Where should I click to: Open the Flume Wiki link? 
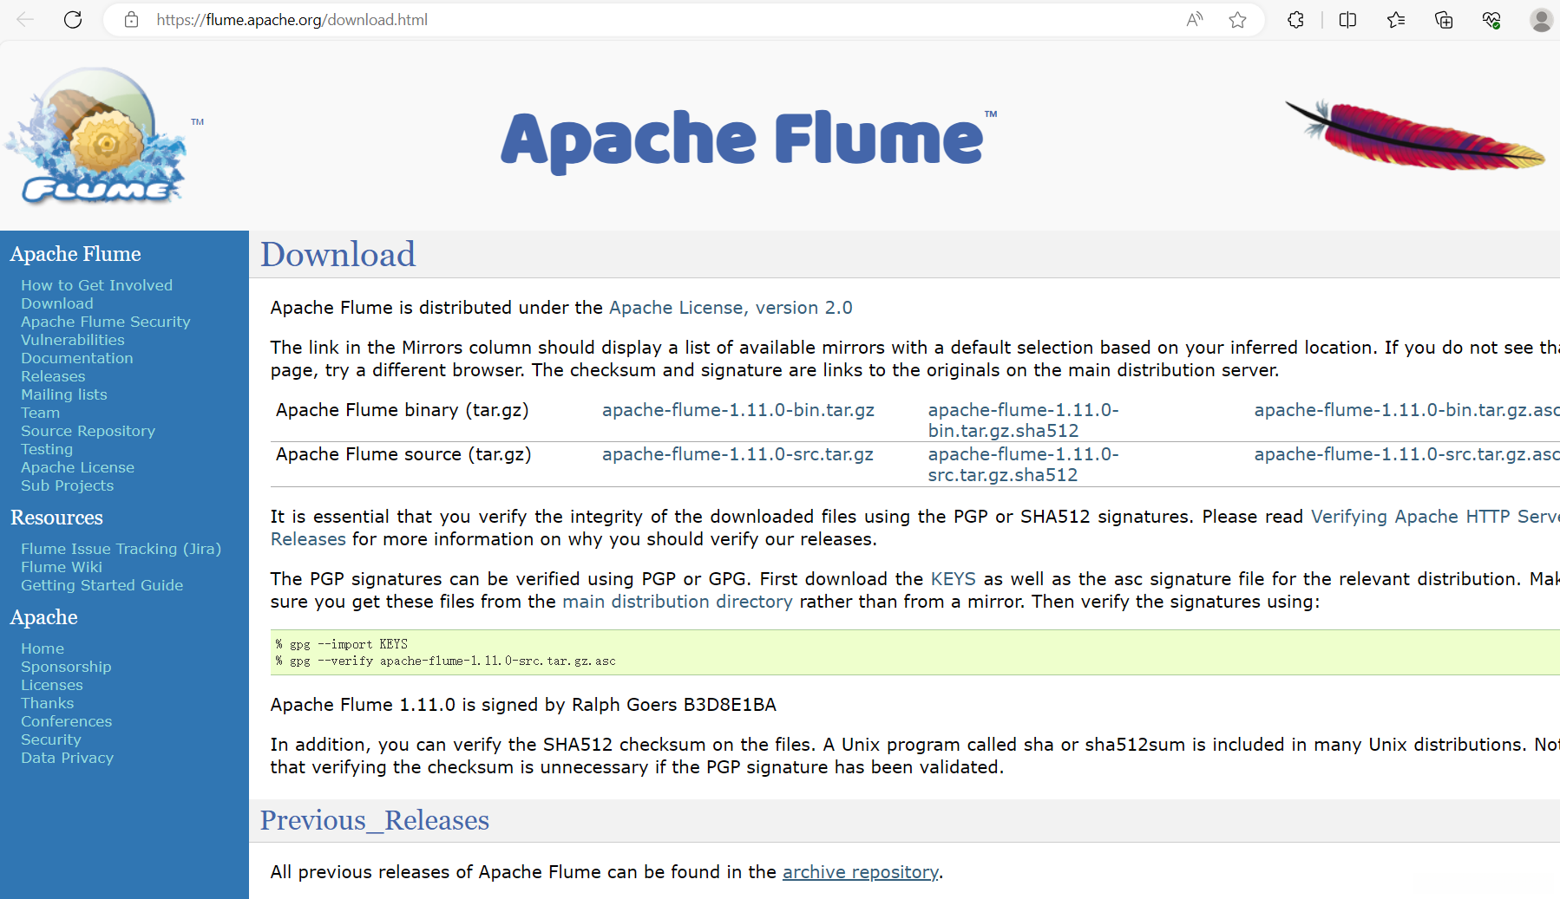[62, 567]
